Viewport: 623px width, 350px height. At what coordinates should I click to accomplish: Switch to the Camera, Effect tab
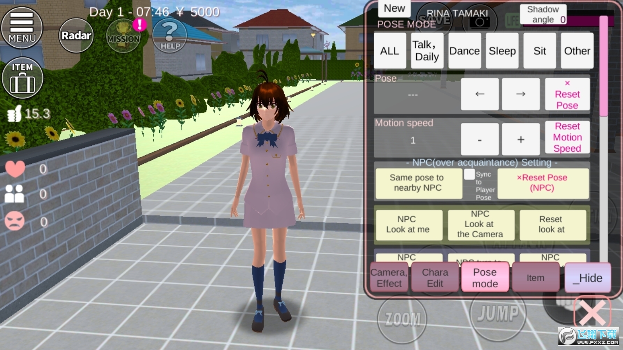(389, 277)
